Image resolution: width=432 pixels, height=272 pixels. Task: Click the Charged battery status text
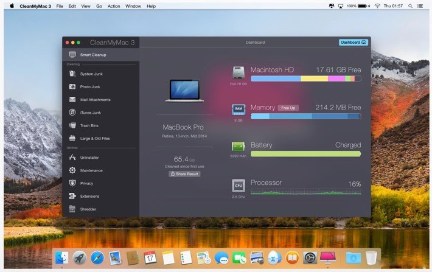[348, 145]
